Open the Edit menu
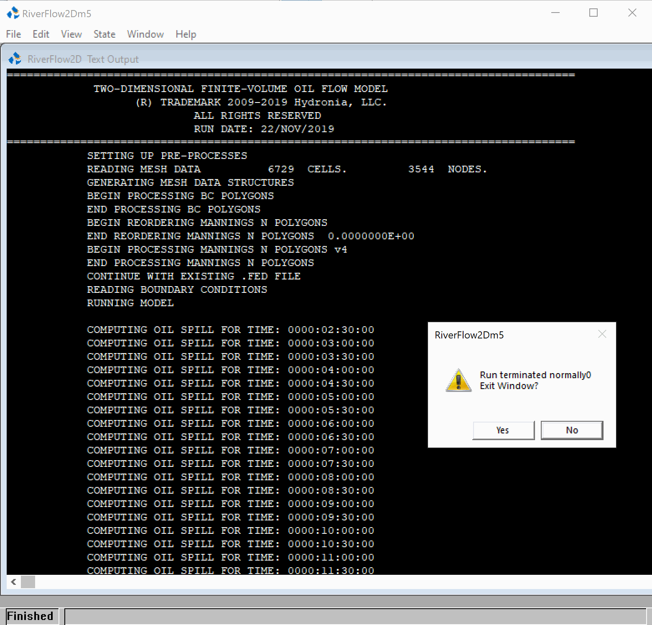 pos(41,34)
